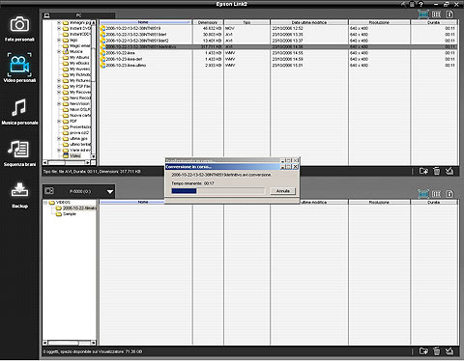Switch top PC pane to thumbnail view
This screenshot has width=464, height=361.
pyautogui.click(x=423, y=14)
